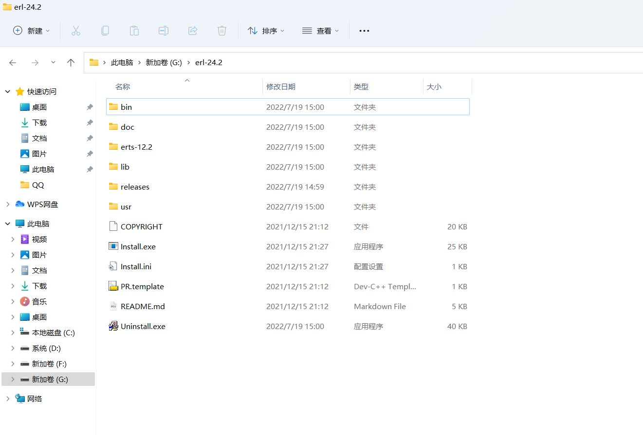Viewport: 643px width, 435px height.
Task: Click 新加卷 (G:) in the address bar
Action: pyautogui.click(x=164, y=63)
